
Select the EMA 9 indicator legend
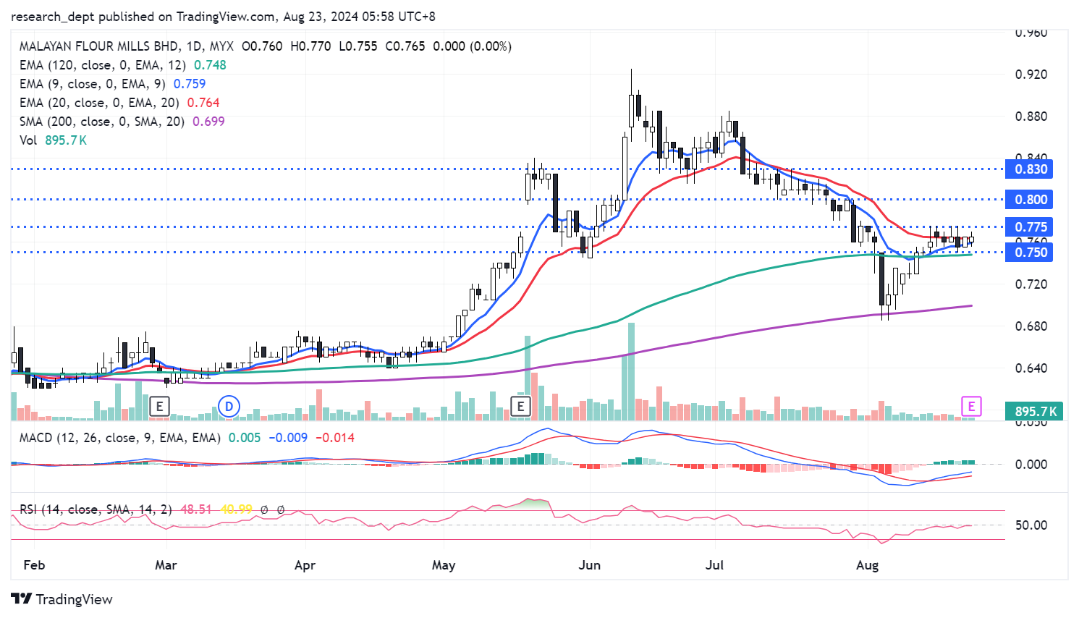[92, 84]
